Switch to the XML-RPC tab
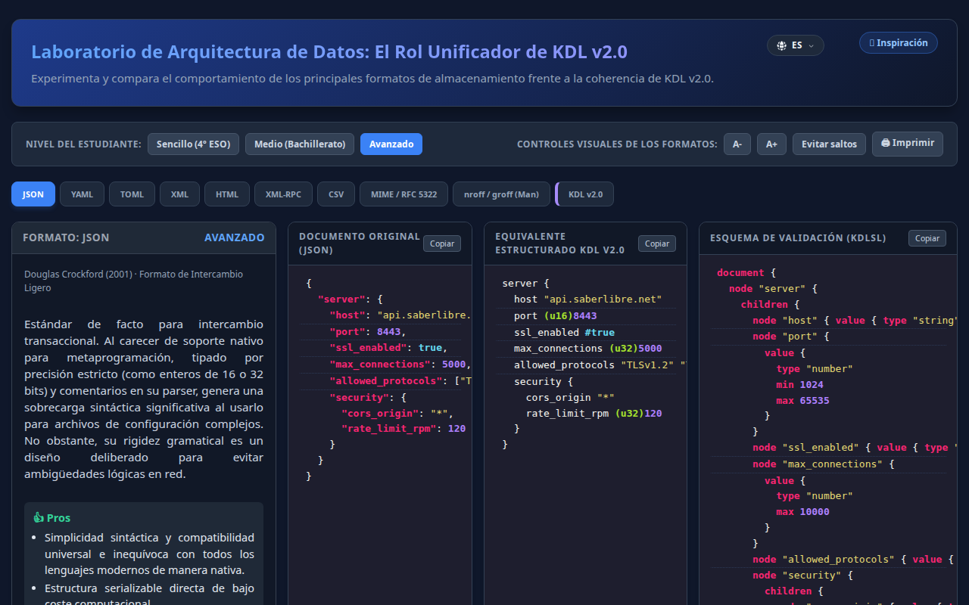 pyautogui.click(x=283, y=194)
